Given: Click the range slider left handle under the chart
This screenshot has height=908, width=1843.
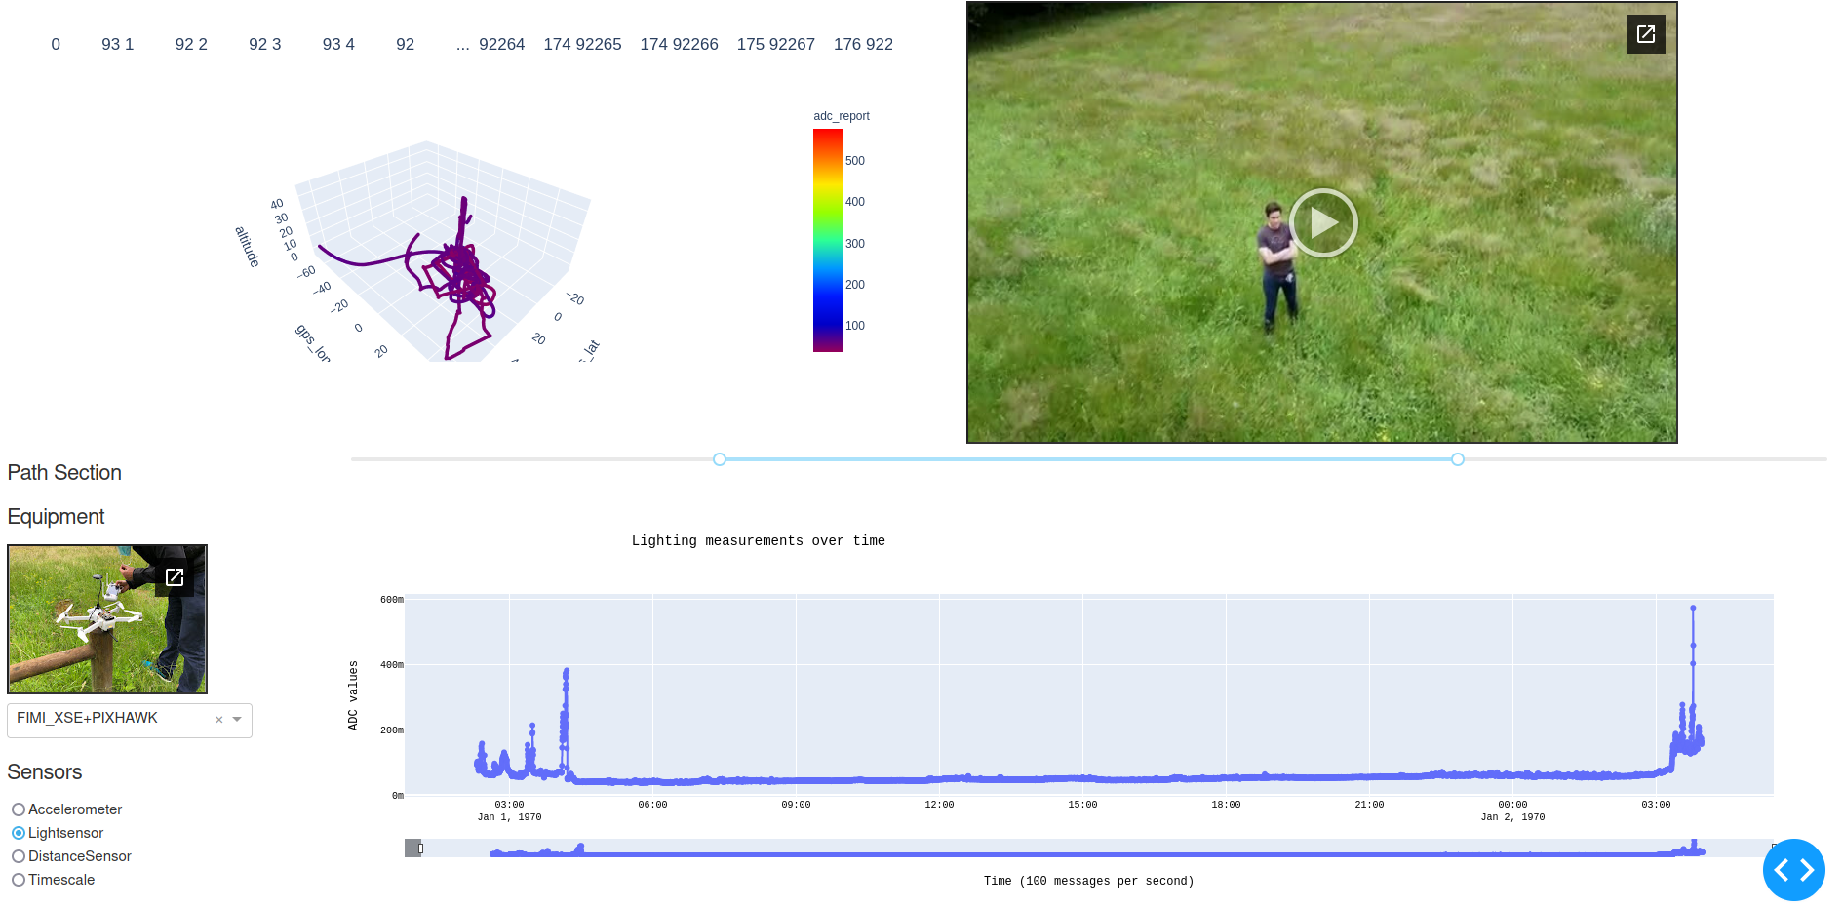Looking at the screenshot, I should 420,849.
